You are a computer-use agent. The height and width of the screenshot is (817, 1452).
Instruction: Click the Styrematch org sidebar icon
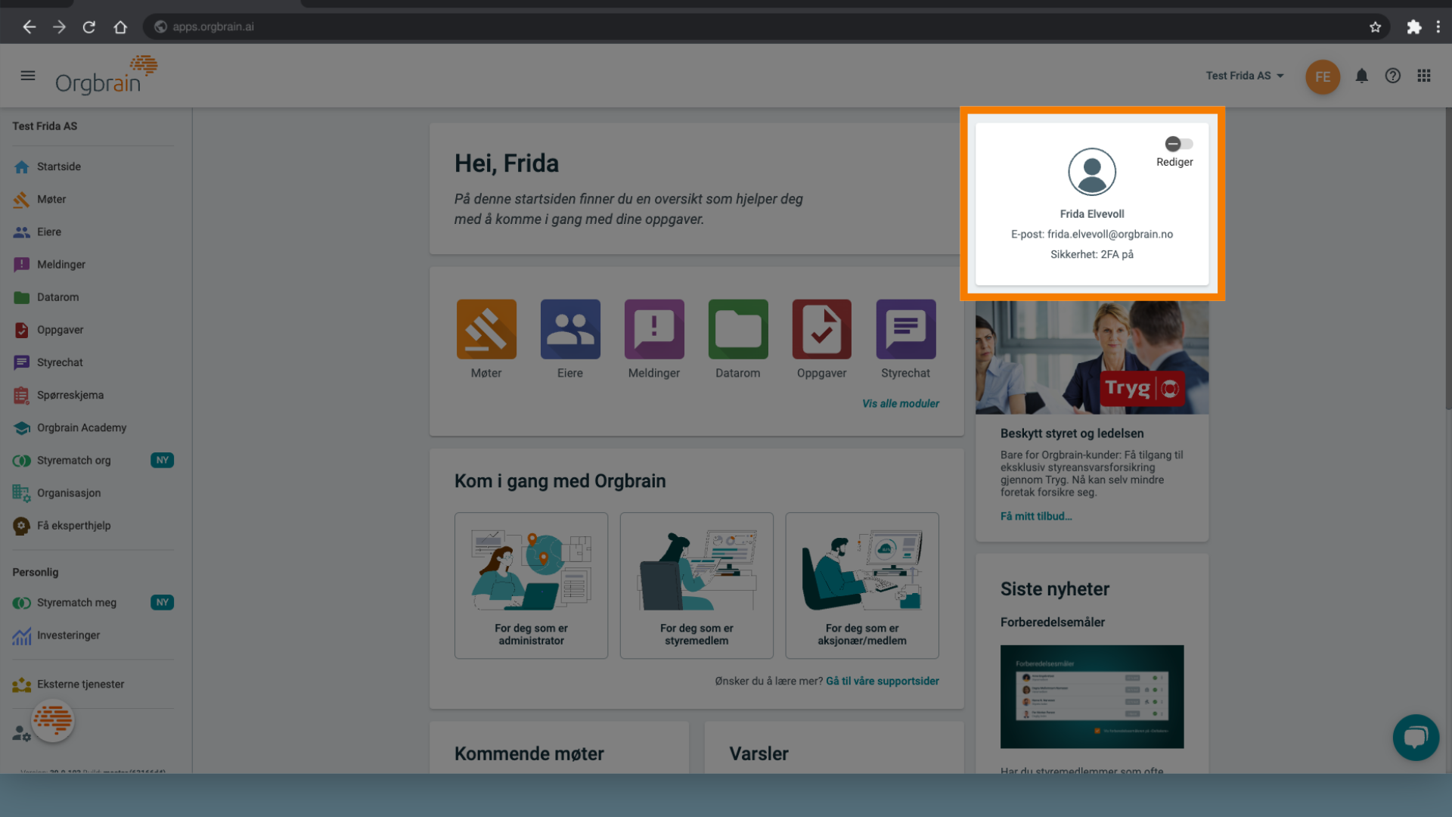pos(21,461)
